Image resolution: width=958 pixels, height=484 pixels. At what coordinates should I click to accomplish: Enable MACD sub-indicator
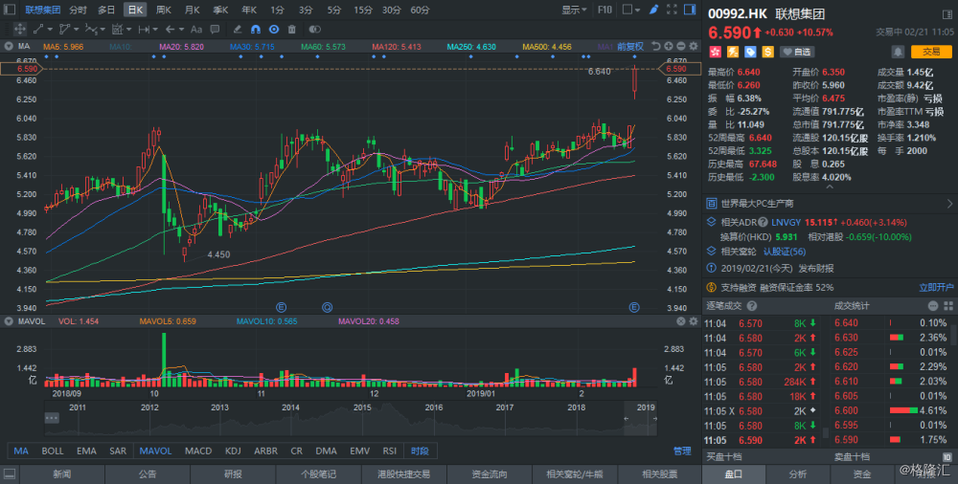pyautogui.click(x=198, y=451)
